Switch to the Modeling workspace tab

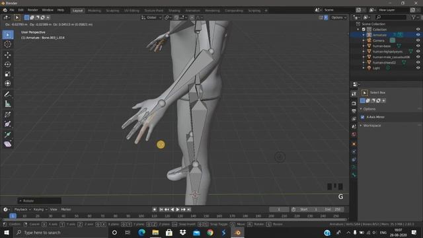(94, 11)
